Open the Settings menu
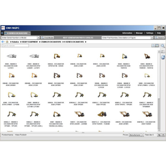The width and height of the screenshot is (166, 166). point(150,33)
